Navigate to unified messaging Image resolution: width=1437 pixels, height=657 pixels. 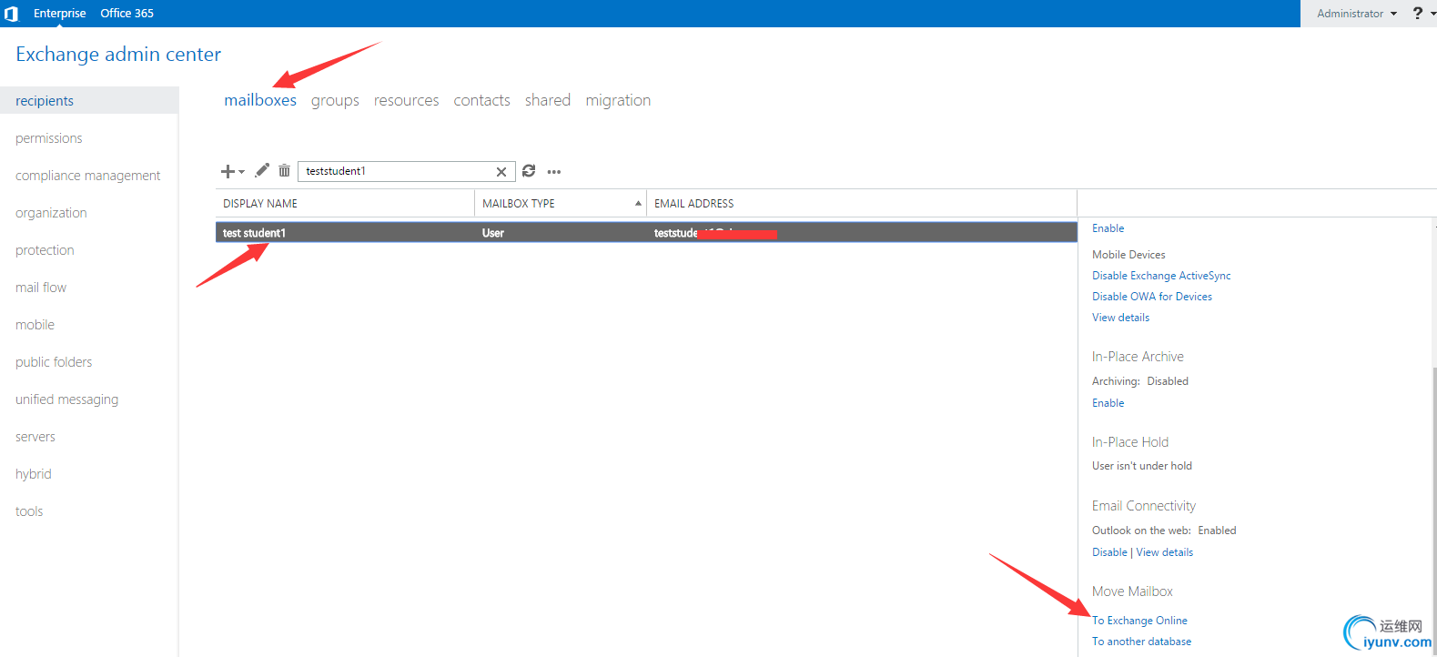(67, 399)
